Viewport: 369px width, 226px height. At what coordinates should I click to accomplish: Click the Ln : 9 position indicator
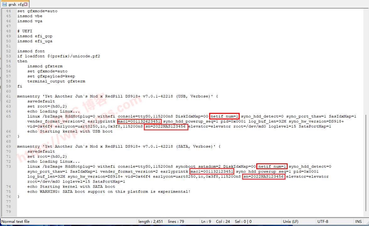[206, 221]
